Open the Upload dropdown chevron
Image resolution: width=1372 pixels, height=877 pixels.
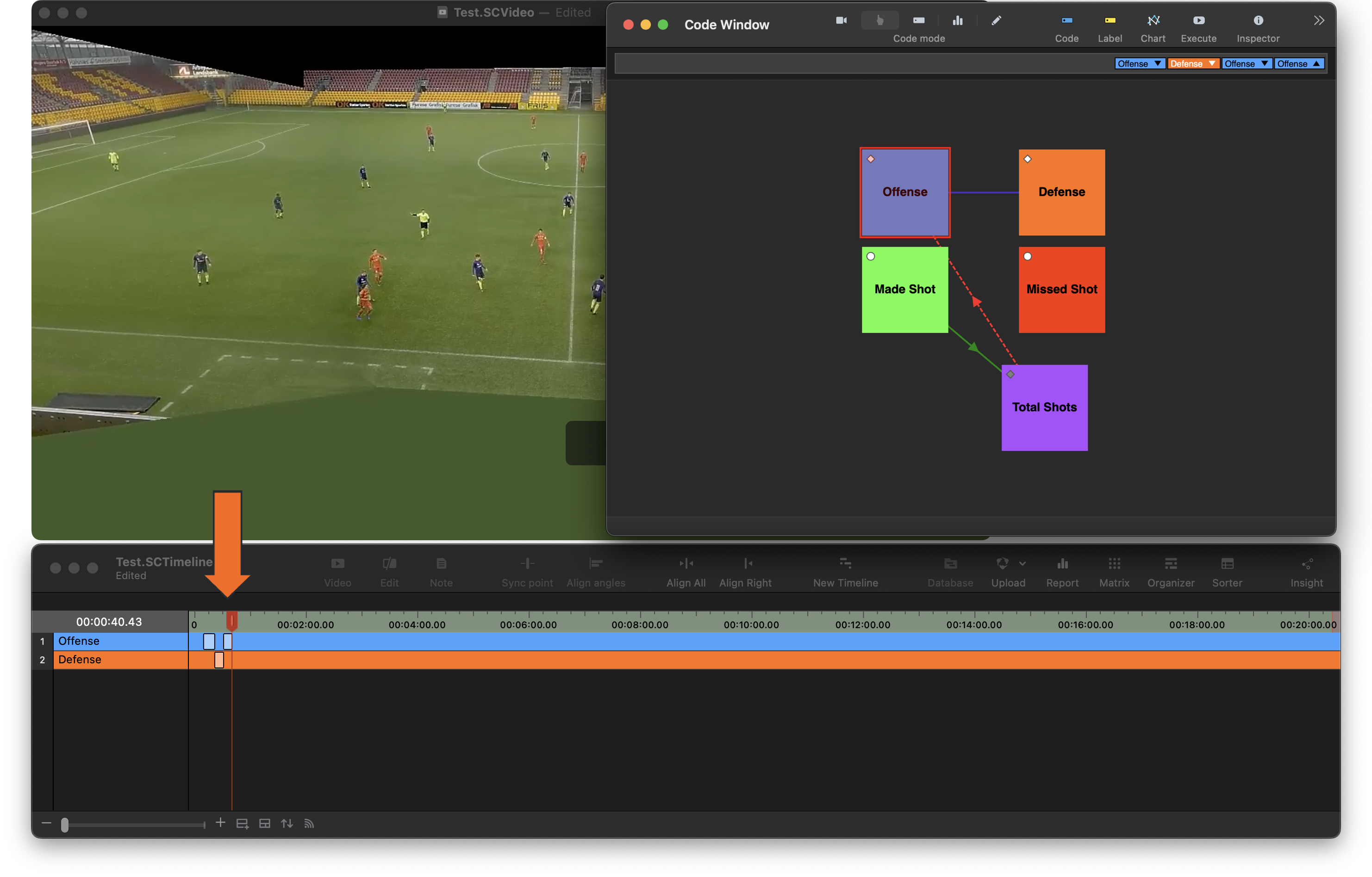point(1022,564)
